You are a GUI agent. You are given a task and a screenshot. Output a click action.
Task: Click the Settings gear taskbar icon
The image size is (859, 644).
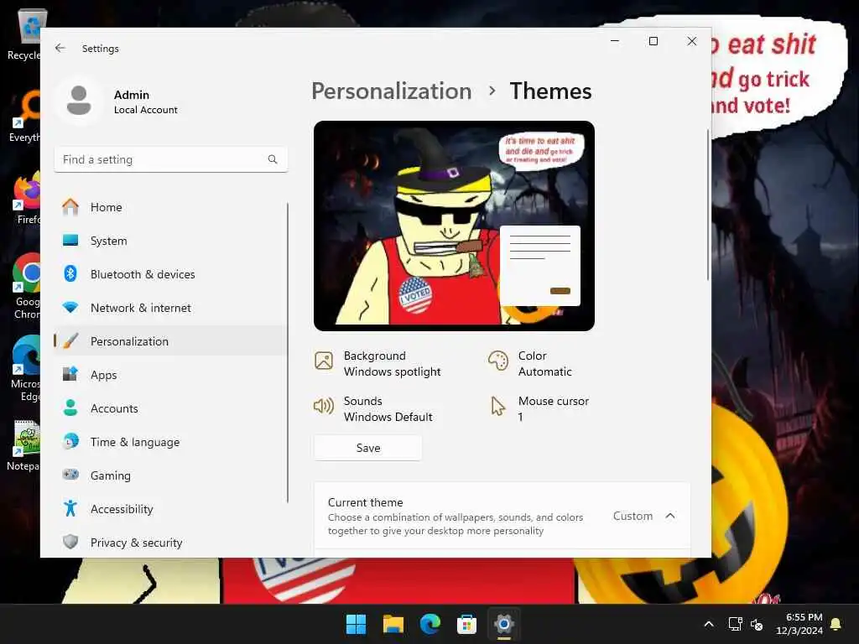tap(504, 624)
